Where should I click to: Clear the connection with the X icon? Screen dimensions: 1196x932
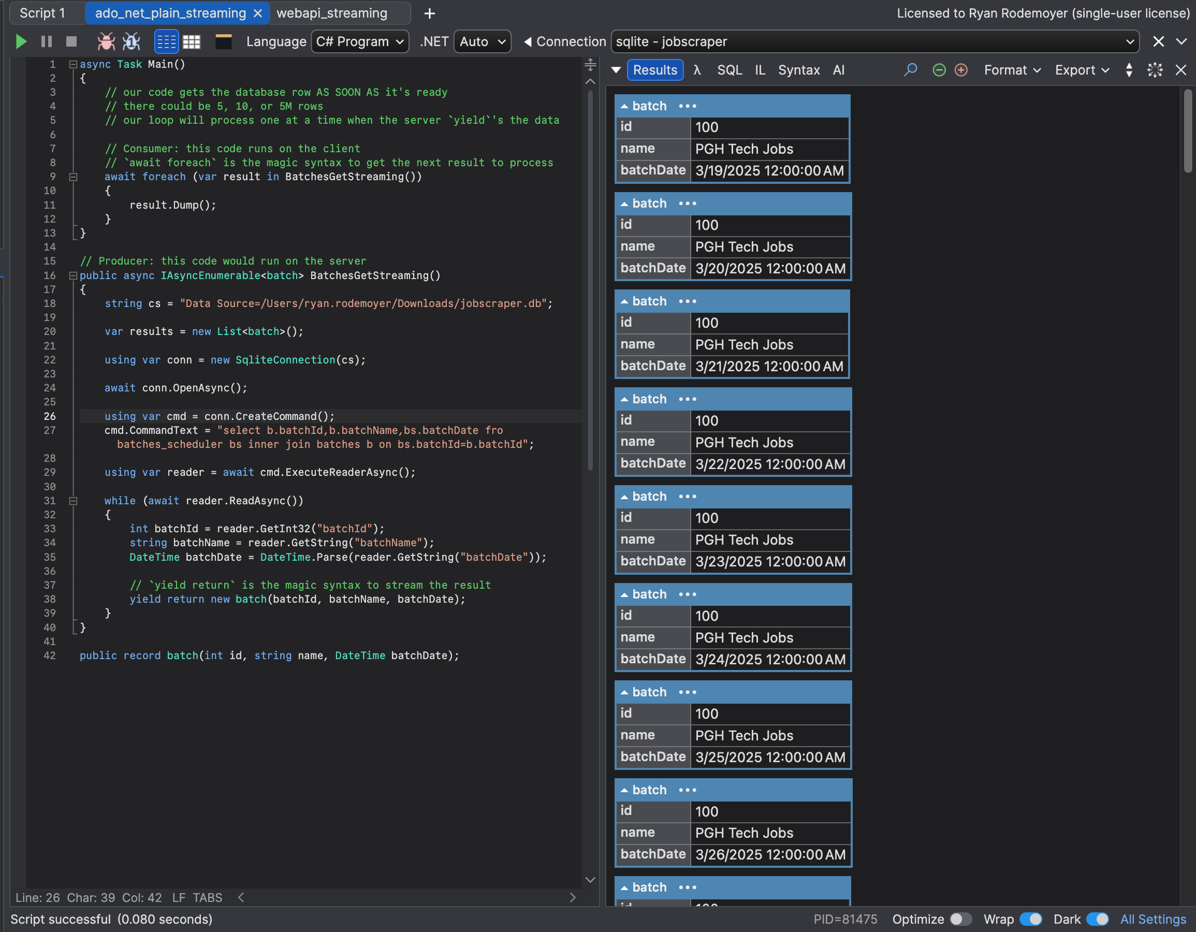coord(1158,41)
